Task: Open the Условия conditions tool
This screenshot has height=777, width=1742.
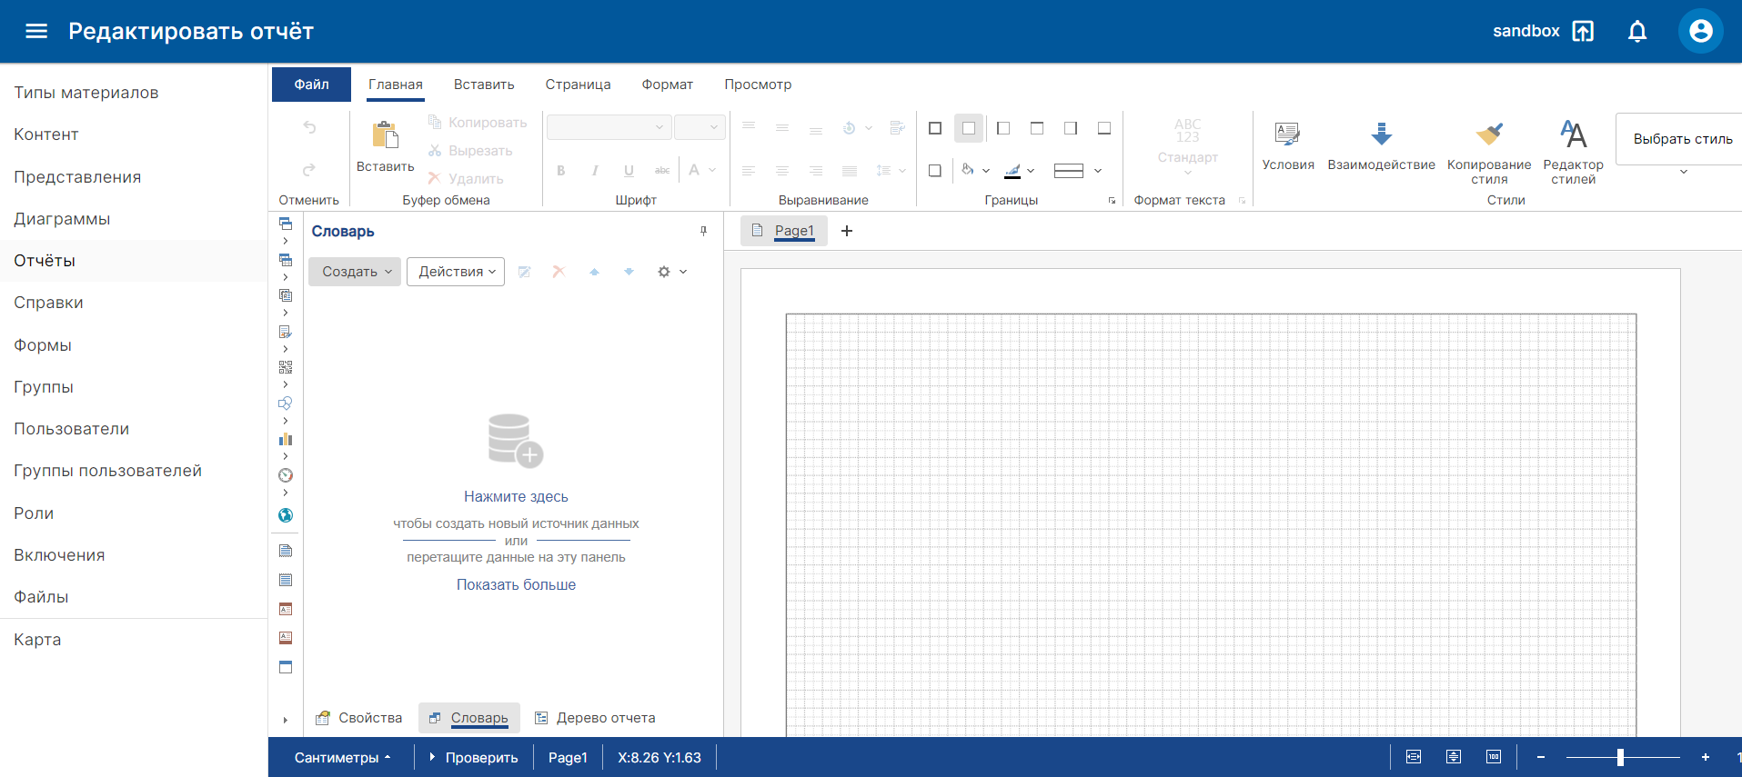Action: (1288, 145)
